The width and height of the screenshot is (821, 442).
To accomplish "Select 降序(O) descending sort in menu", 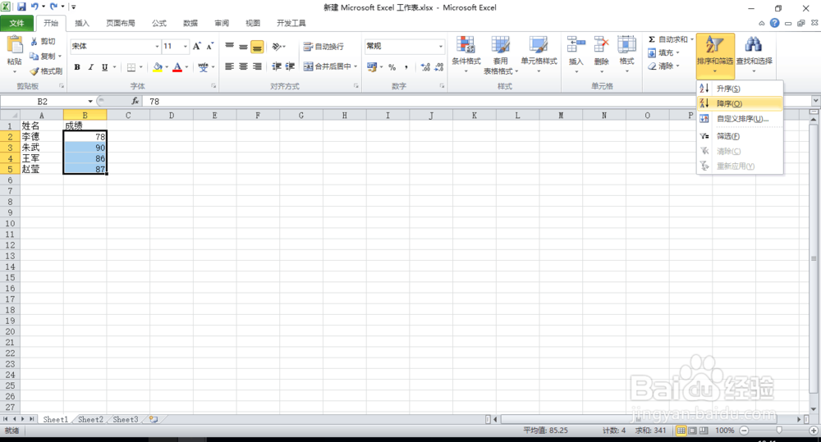I will point(740,103).
